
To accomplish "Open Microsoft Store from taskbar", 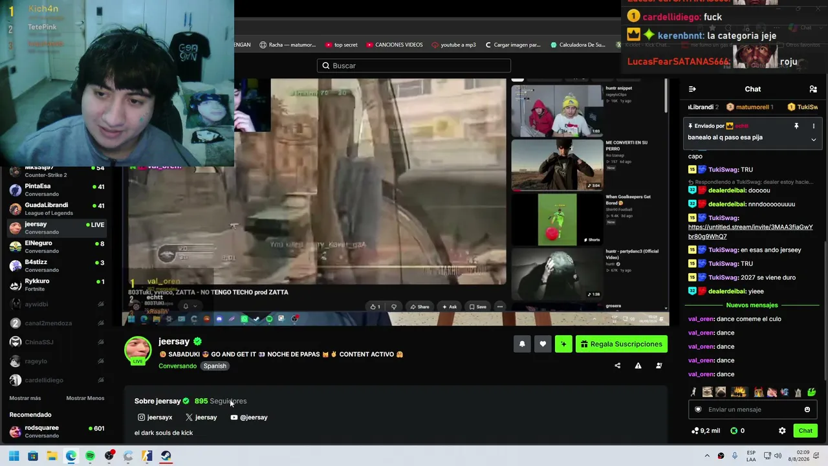I will 33,456.
